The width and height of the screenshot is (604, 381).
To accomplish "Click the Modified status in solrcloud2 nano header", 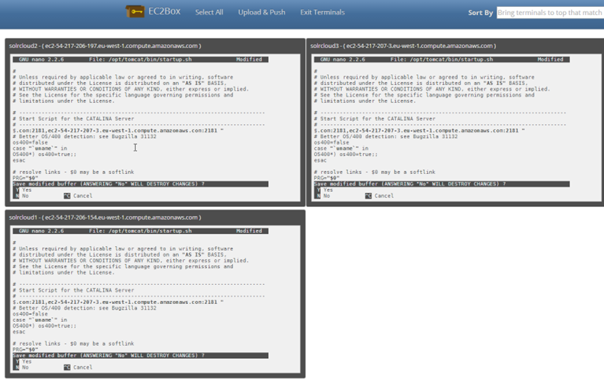I will pos(249,59).
